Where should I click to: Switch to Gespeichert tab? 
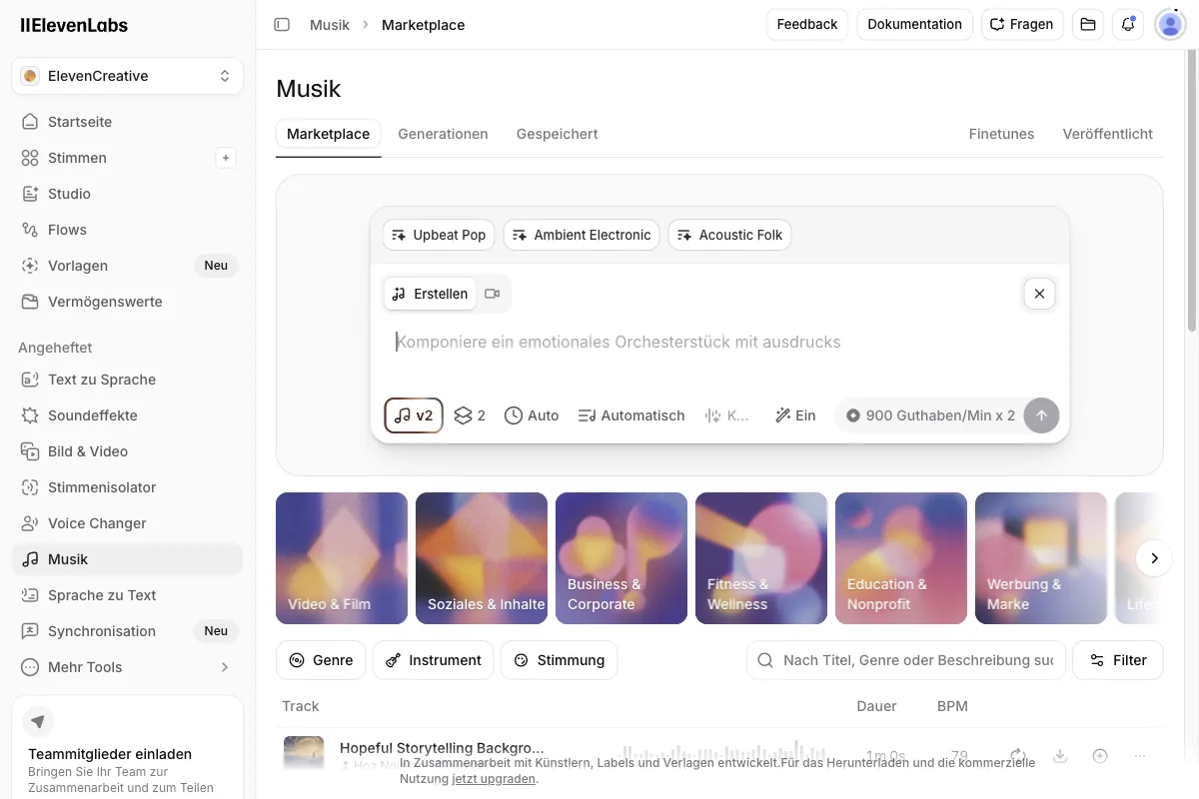pyautogui.click(x=557, y=134)
